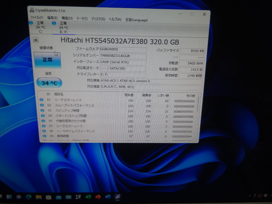Click the 生の値 column header

point(190,96)
